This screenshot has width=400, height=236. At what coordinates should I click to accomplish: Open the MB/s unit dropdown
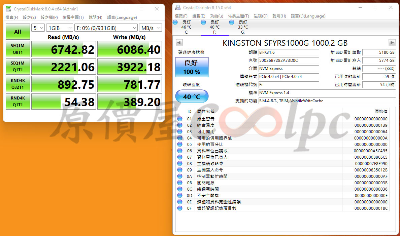point(151,28)
